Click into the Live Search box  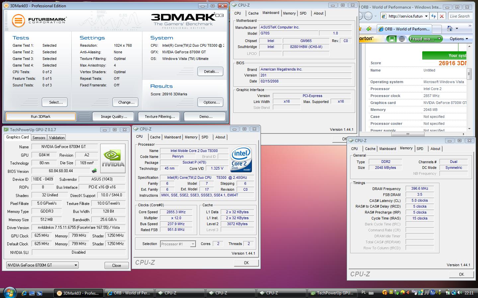pos(460,16)
